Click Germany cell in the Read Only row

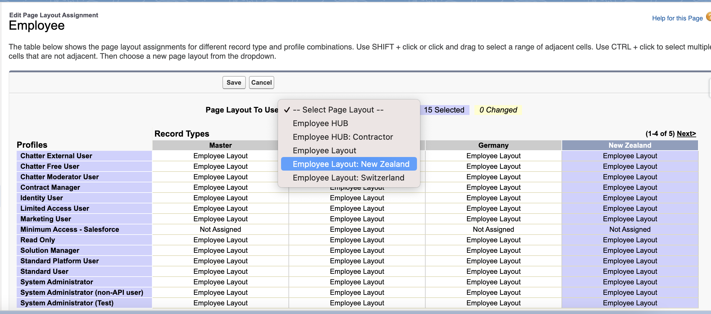[x=493, y=240]
